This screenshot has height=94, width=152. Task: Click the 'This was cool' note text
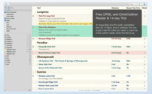click(x=44, y=49)
